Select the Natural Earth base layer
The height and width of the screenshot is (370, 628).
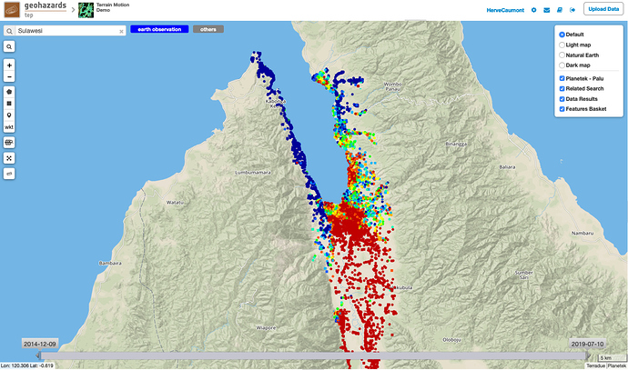click(562, 55)
